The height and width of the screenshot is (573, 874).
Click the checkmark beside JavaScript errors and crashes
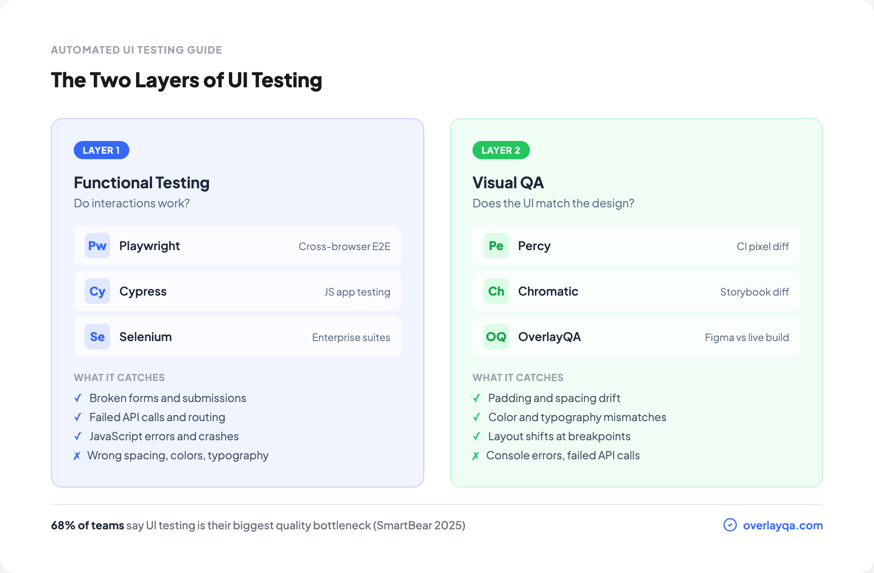(x=78, y=436)
